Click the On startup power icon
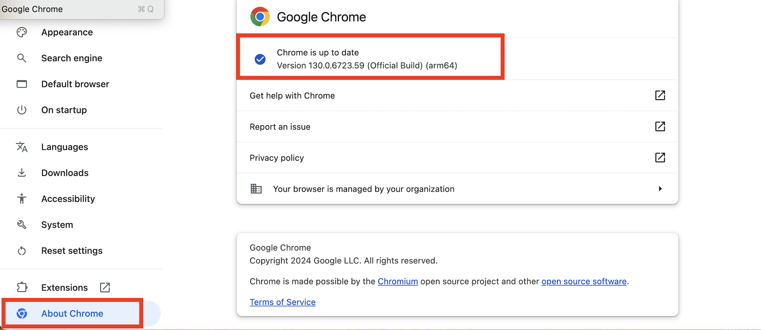Image resolution: width=761 pixels, height=330 pixels. point(22,110)
